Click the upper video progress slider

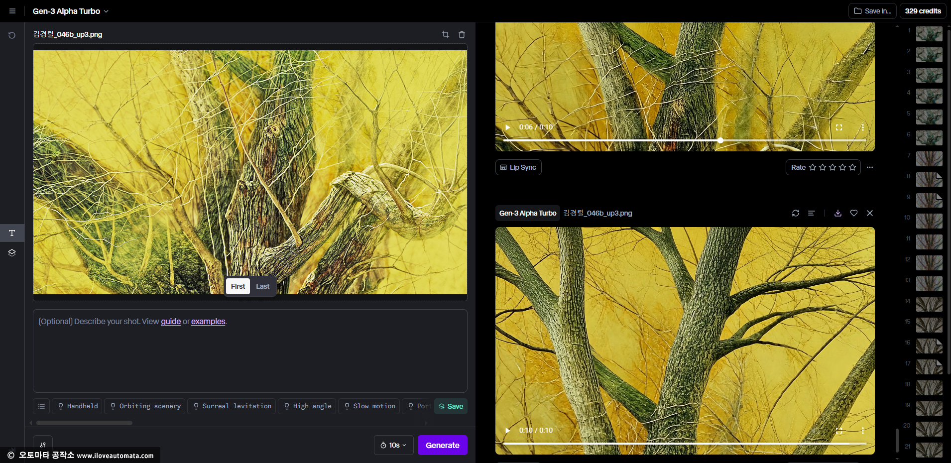[685, 140]
